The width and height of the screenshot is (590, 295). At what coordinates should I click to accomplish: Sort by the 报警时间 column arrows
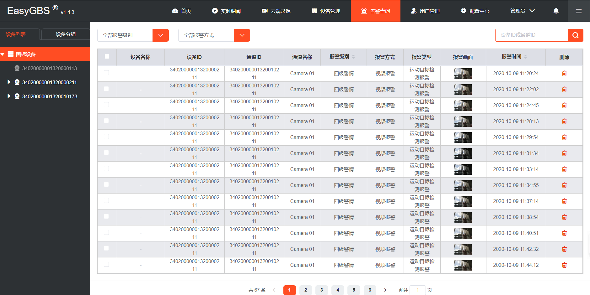pos(525,57)
